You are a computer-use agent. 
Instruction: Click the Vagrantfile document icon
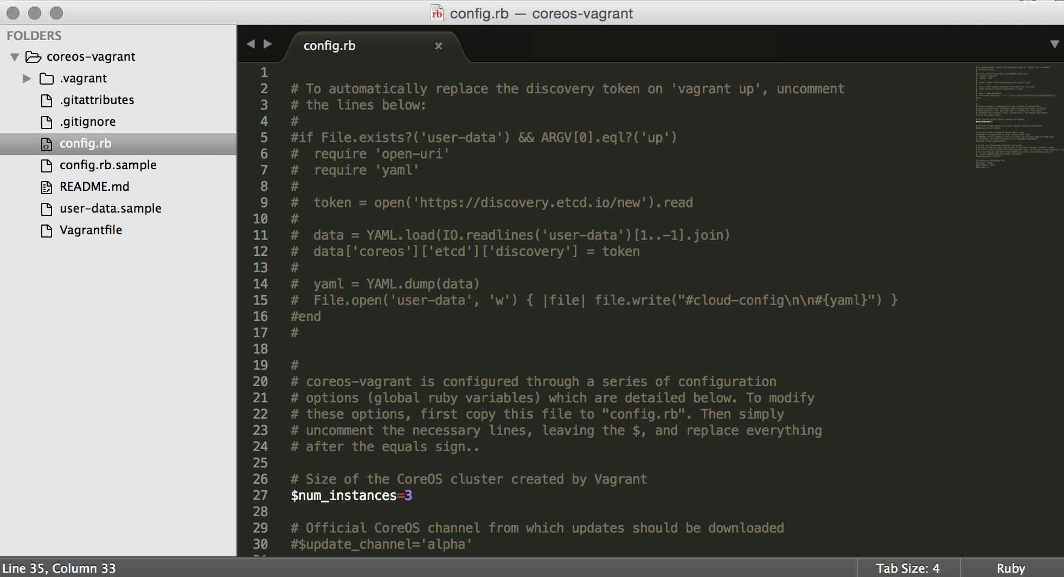tap(47, 230)
